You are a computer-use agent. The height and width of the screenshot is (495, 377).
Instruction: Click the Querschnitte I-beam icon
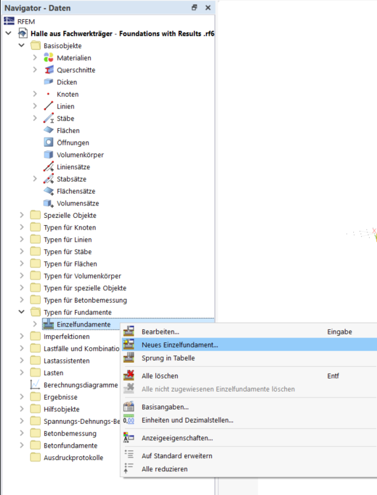tap(48, 70)
